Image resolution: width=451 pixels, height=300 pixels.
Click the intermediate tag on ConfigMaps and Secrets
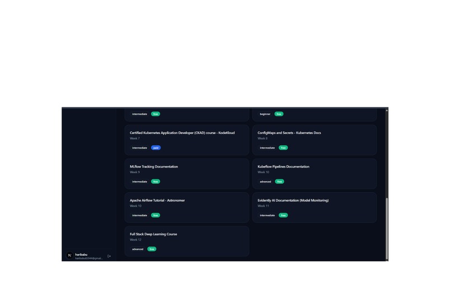pos(267,148)
